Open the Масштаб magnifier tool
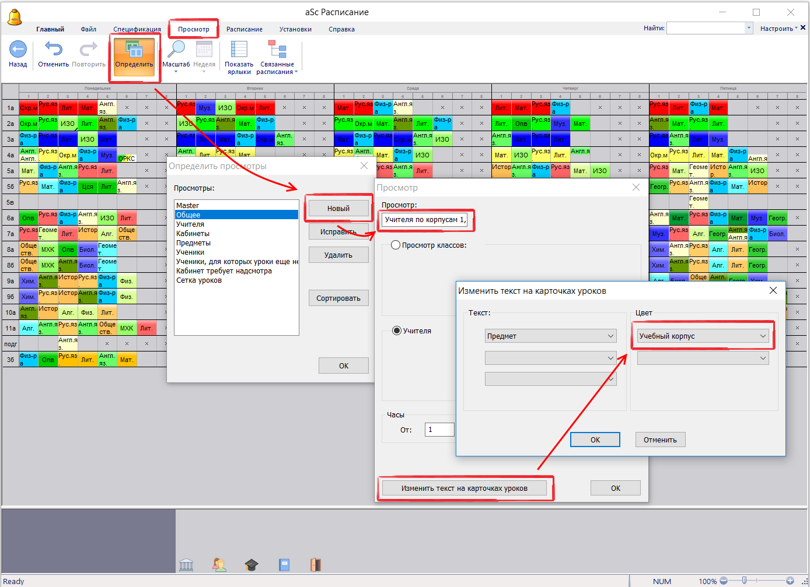810x587 pixels. click(176, 50)
